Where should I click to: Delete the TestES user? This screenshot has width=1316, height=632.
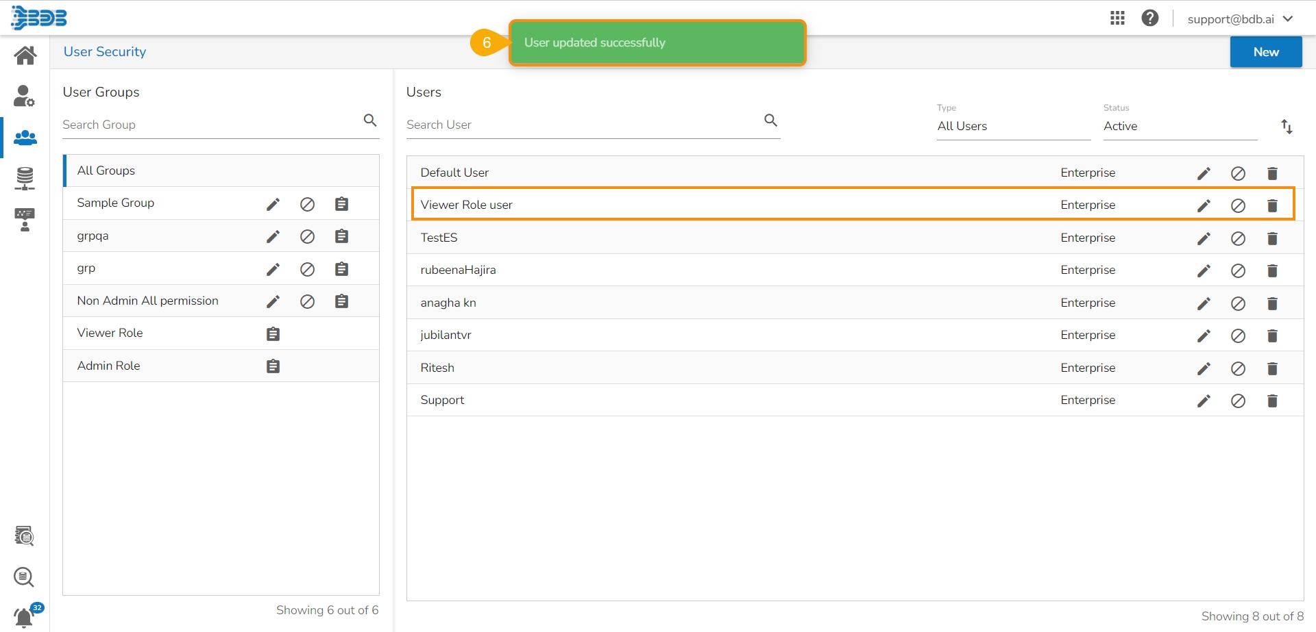pos(1272,238)
